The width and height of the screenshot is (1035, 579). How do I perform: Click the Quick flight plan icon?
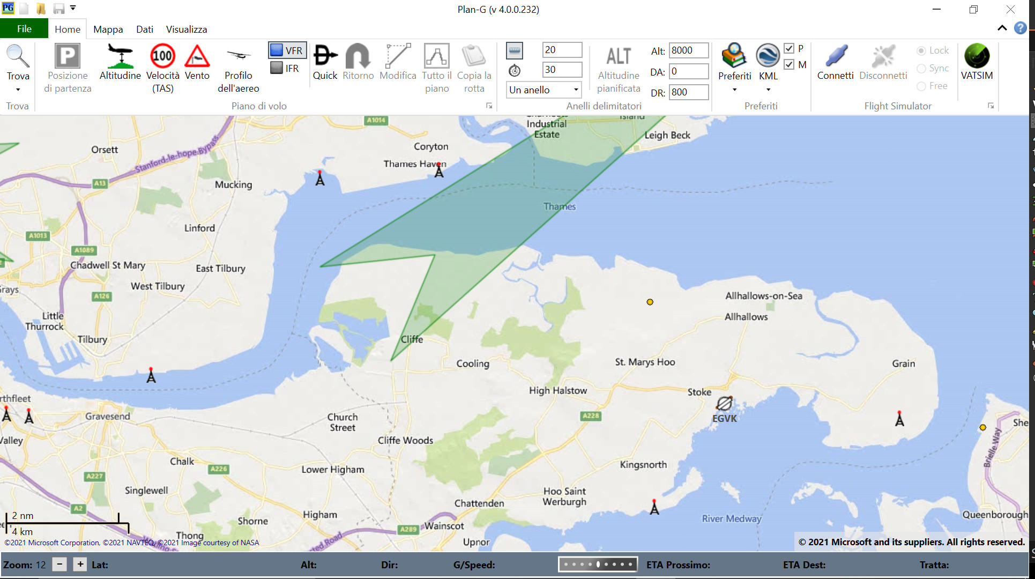(x=325, y=56)
